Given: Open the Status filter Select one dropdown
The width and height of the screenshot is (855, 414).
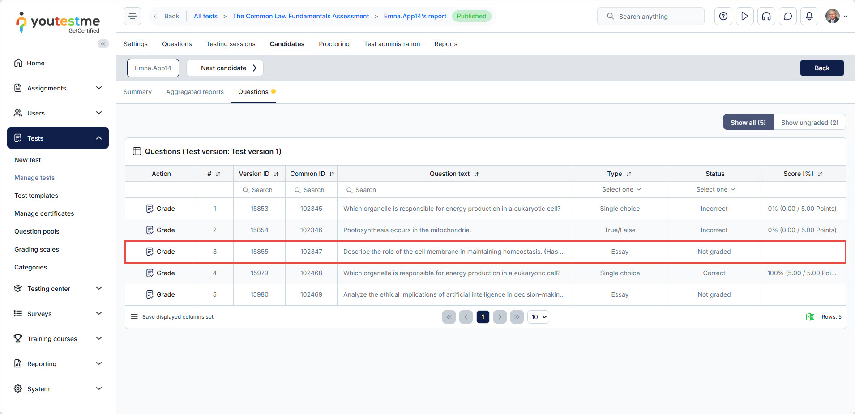Looking at the screenshot, I should pos(715,190).
